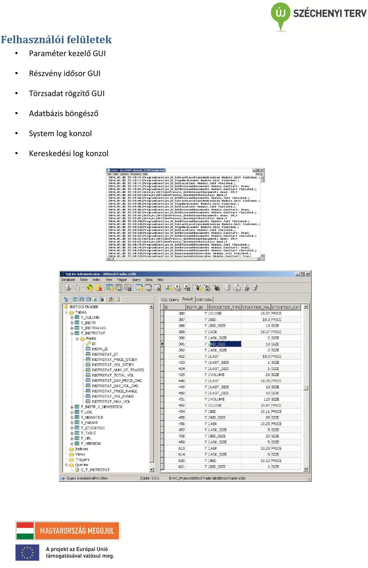
Task: Expand the T_COLUMN table node
Action: [x=72, y=317]
